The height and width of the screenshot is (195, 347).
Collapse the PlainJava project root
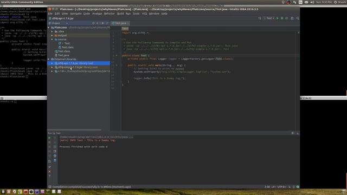49,28
